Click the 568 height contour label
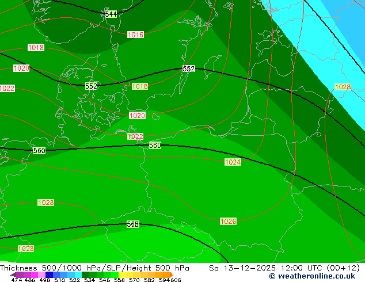 point(132,224)
